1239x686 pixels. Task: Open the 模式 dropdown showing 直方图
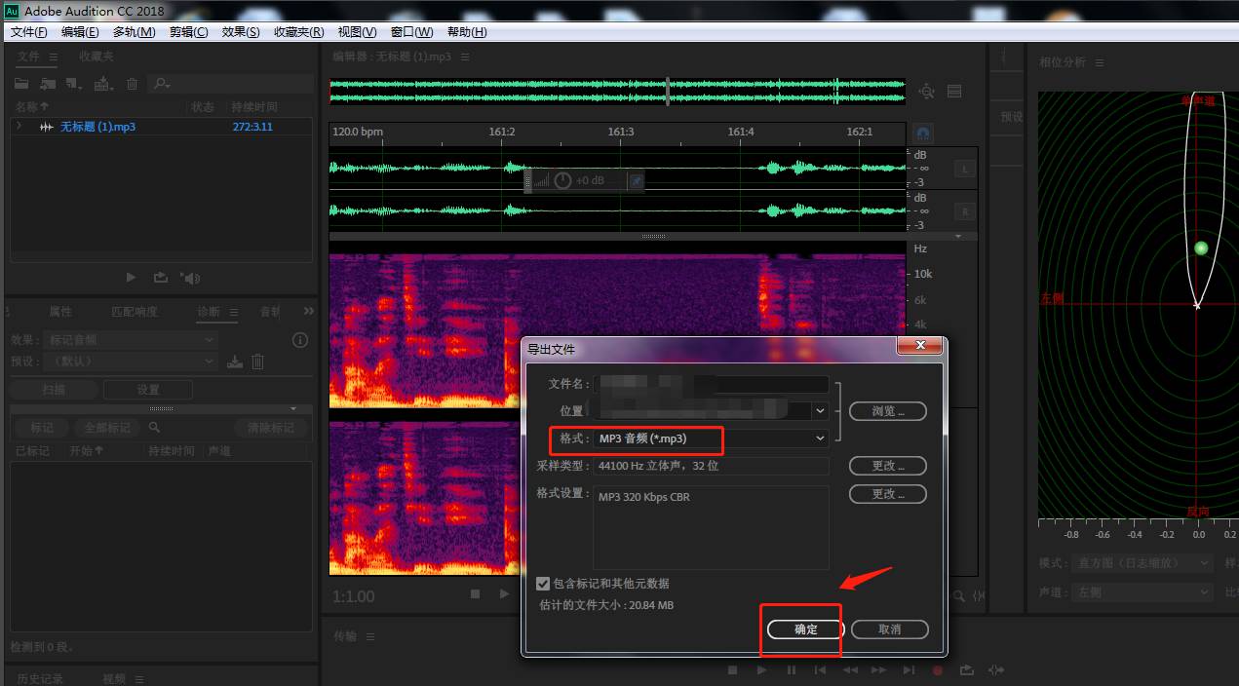click(x=1142, y=562)
